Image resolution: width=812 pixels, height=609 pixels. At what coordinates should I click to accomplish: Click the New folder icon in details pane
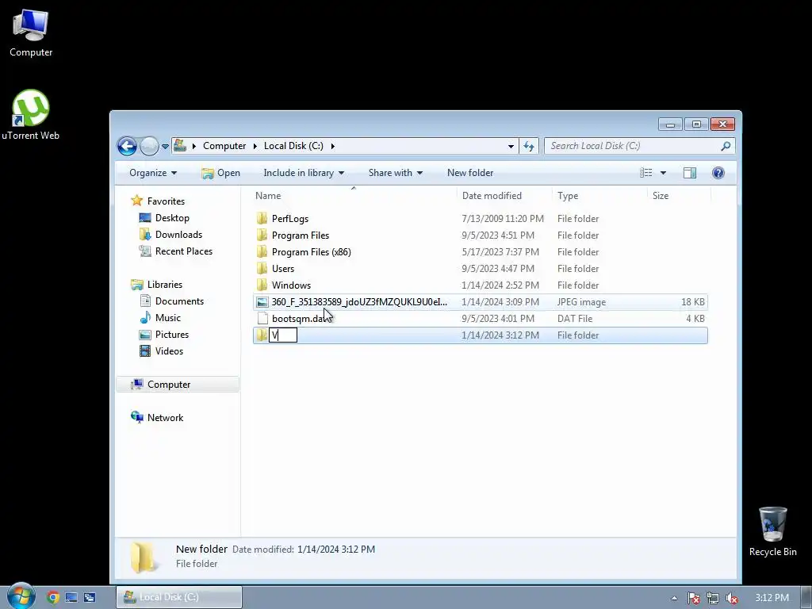coord(144,557)
